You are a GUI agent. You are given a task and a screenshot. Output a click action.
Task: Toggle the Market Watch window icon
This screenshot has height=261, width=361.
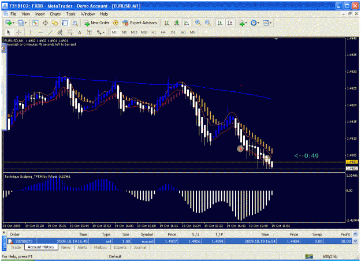click(x=35, y=23)
